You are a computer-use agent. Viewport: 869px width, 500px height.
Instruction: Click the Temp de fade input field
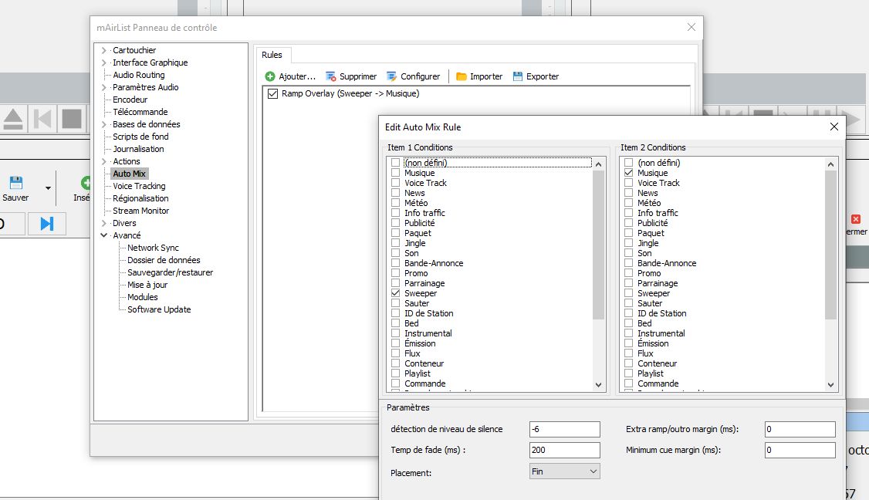pyautogui.click(x=564, y=450)
